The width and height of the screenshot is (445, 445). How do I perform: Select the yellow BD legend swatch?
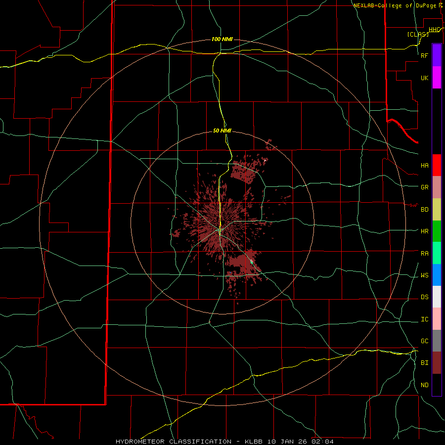click(x=437, y=210)
